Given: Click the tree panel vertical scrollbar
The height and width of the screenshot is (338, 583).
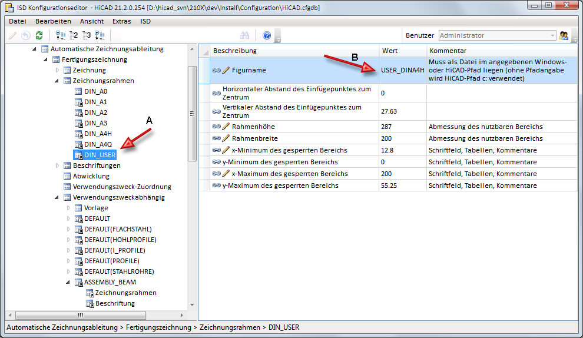Looking at the screenshot, I should [192, 112].
